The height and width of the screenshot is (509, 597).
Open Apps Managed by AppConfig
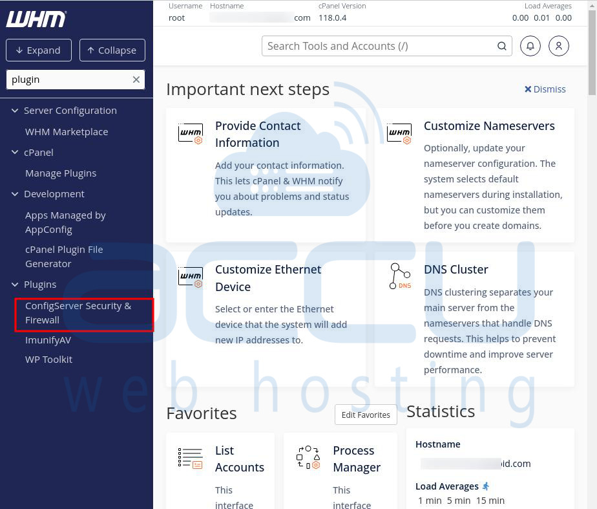click(65, 222)
